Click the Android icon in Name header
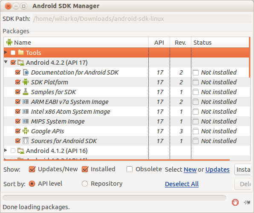 pyautogui.click(x=9, y=42)
